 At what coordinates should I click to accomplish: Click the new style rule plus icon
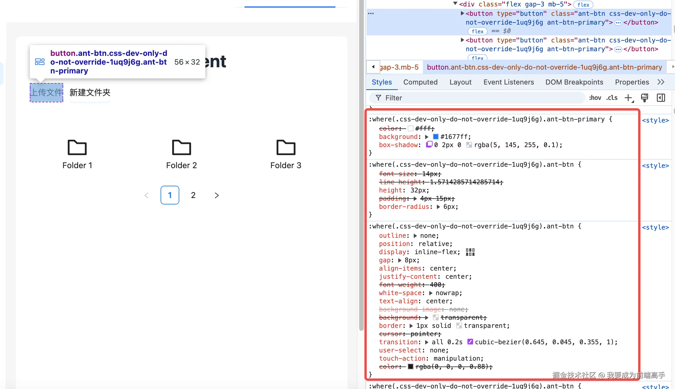pyautogui.click(x=628, y=98)
